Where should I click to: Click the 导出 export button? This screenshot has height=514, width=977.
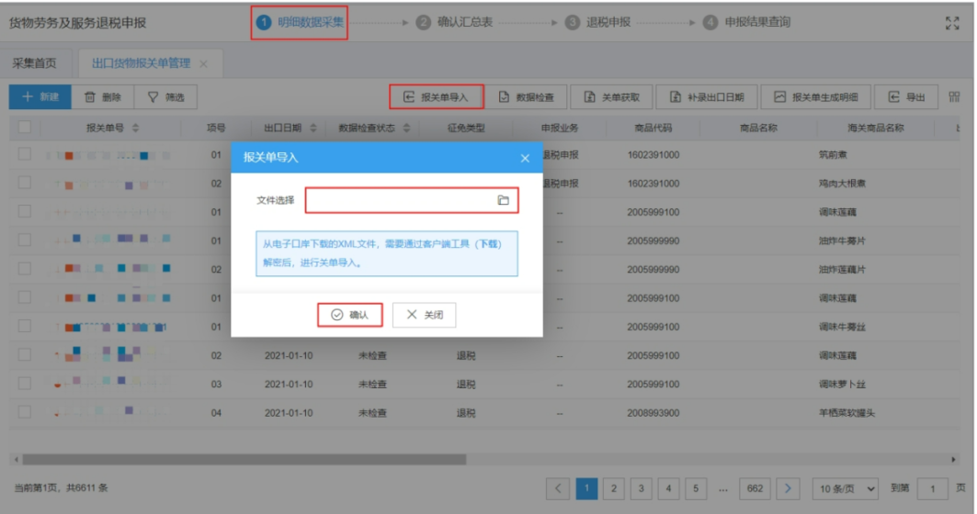click(x=906, y=97)
